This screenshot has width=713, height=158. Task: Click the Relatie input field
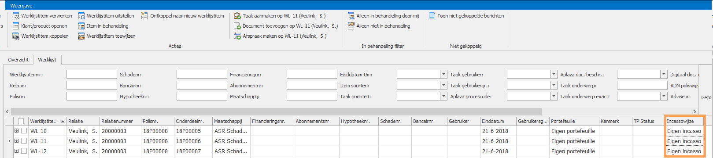tap(92, 86)
